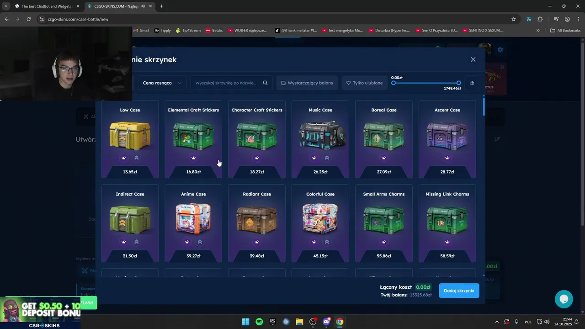Click the crown icon under Music Case
The height and width of the screenshot is (329, 585).
[x=314, y=158]
